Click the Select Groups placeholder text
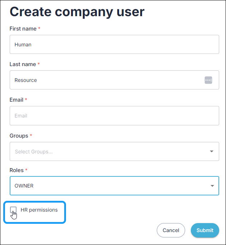 coord(34,152)
